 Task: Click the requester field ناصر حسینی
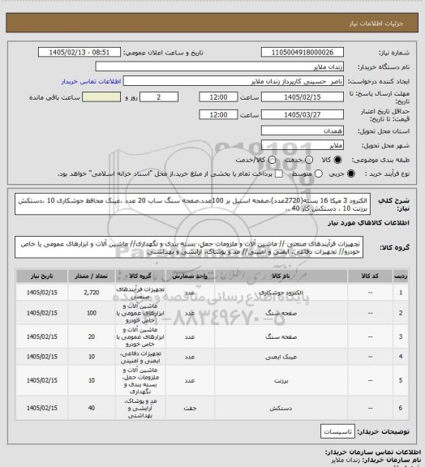coord(234,81)
